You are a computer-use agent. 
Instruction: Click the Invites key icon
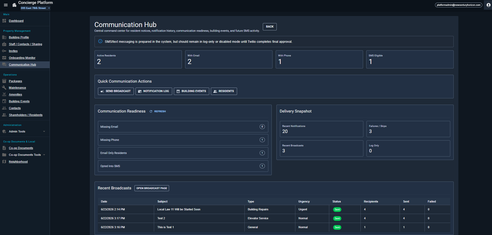click(x=4, y=51)
